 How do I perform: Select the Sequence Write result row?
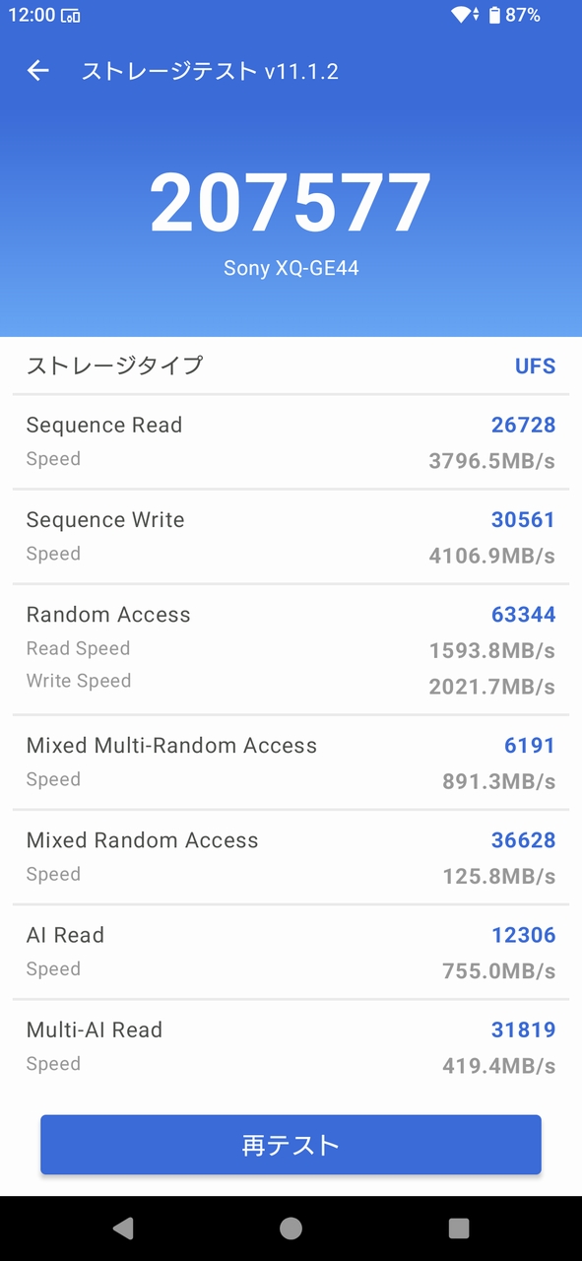(x=291, y=537)
